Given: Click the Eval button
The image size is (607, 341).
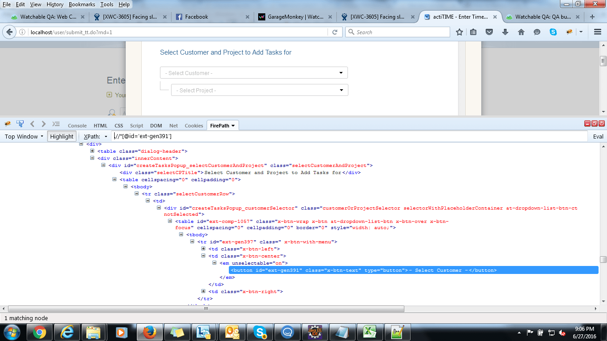Looking at the screenshot, I should [598, 136].
